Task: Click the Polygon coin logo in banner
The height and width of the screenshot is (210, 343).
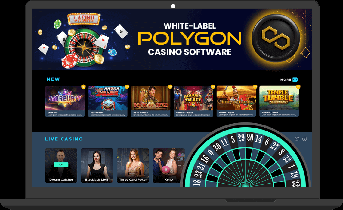Action: (275, 38)
